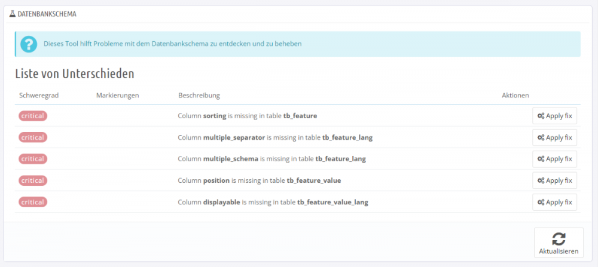
Task: Click the Beschreibung column header
Action: (199, 96)
